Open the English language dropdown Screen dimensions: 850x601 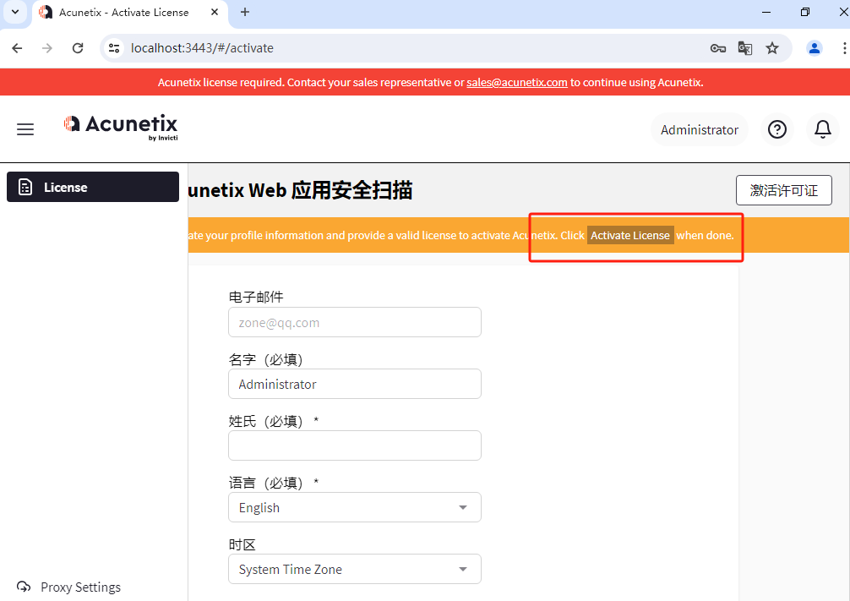point(355,507)
